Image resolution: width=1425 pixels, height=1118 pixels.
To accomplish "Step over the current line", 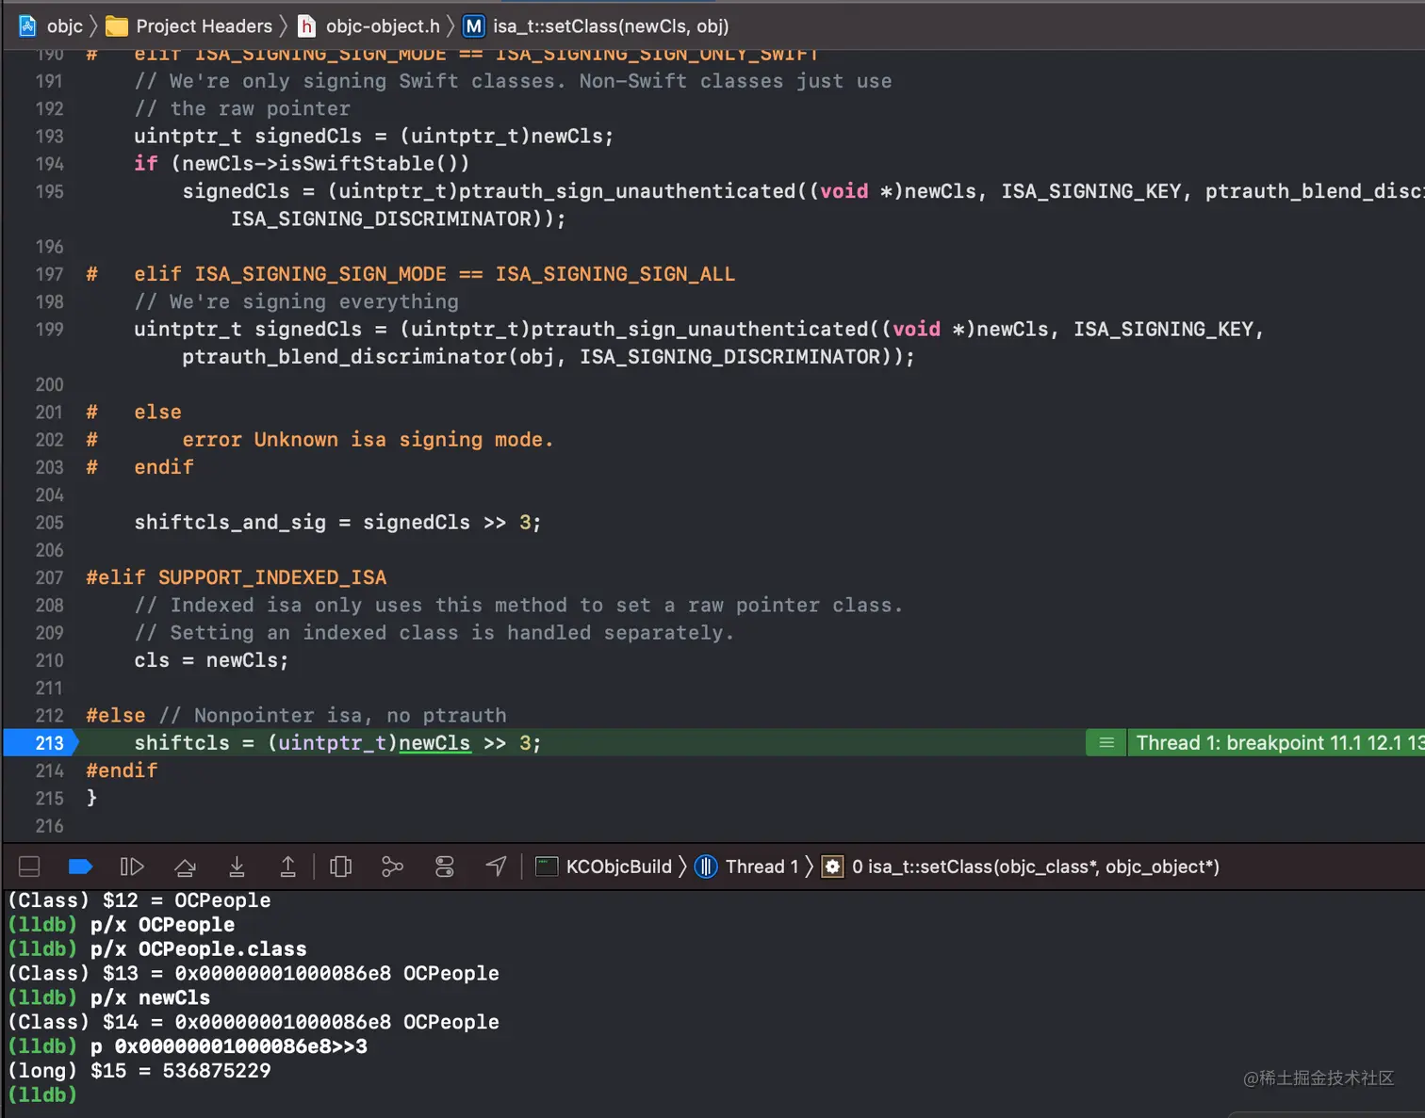I will [x=186, y=867].
